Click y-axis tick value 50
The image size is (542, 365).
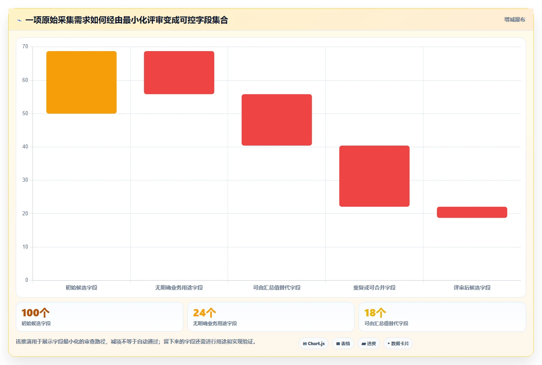(25, 114)
